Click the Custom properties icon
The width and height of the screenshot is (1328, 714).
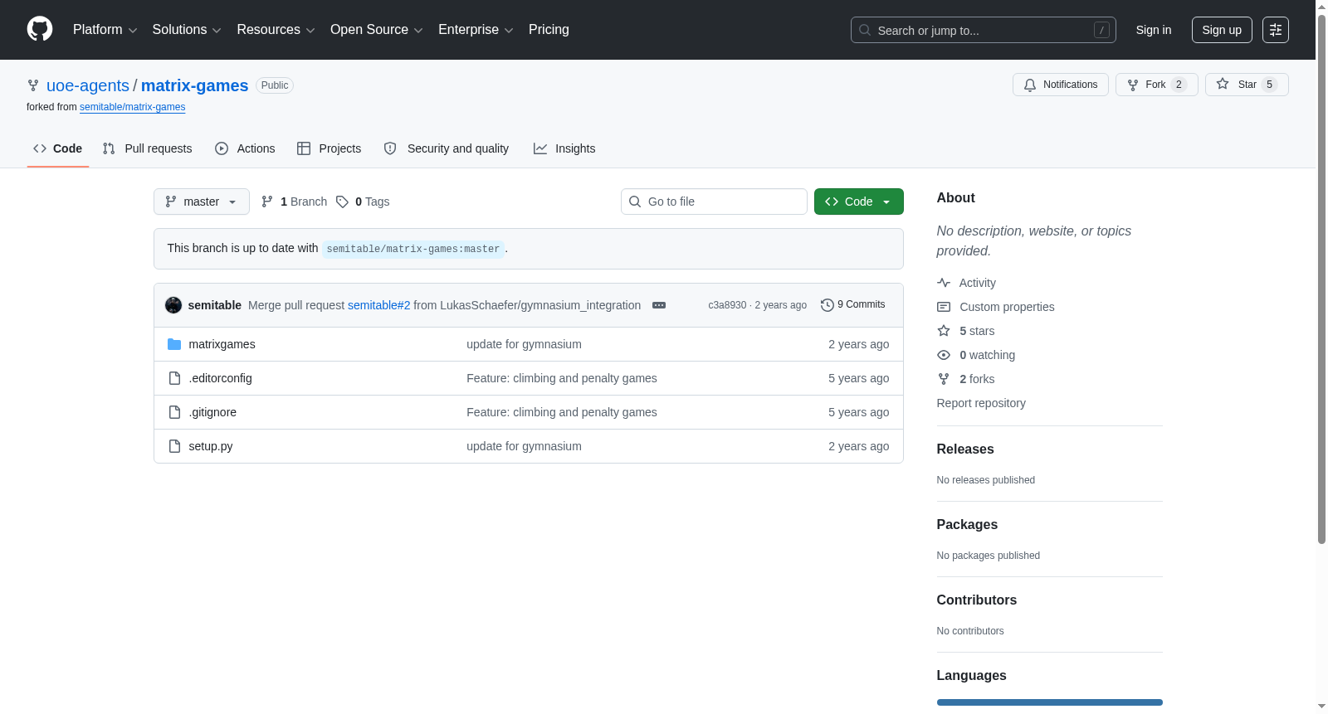coord(944,307)
